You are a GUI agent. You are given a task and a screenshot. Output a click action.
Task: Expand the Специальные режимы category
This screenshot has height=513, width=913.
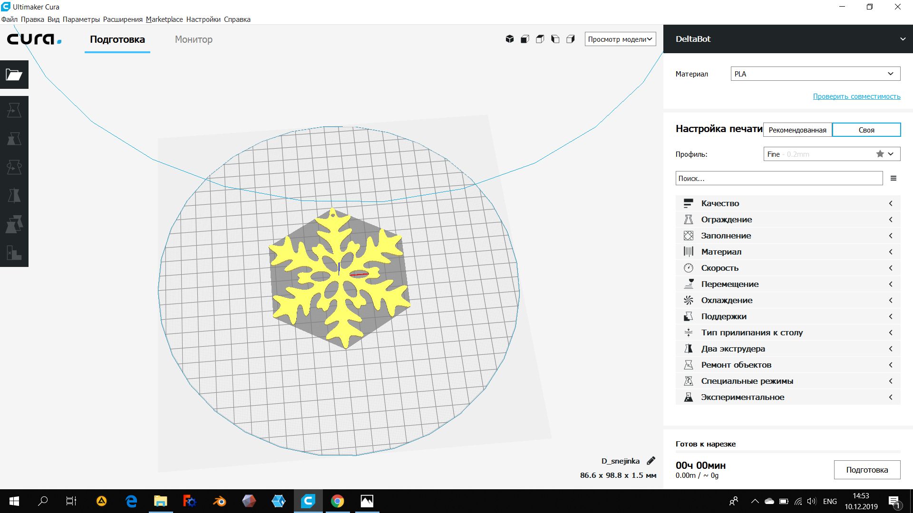[788, 381]
